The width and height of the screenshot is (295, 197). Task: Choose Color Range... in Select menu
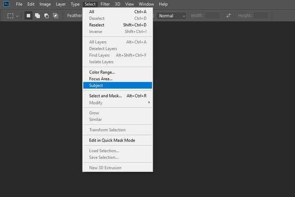[x=118, y=72]
